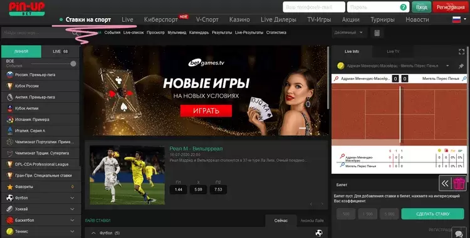The height and width of the screenshot is (238, 470).
Task: Click the Russian flag language icon
Action: pyautogui.click(x=456, y=20)
